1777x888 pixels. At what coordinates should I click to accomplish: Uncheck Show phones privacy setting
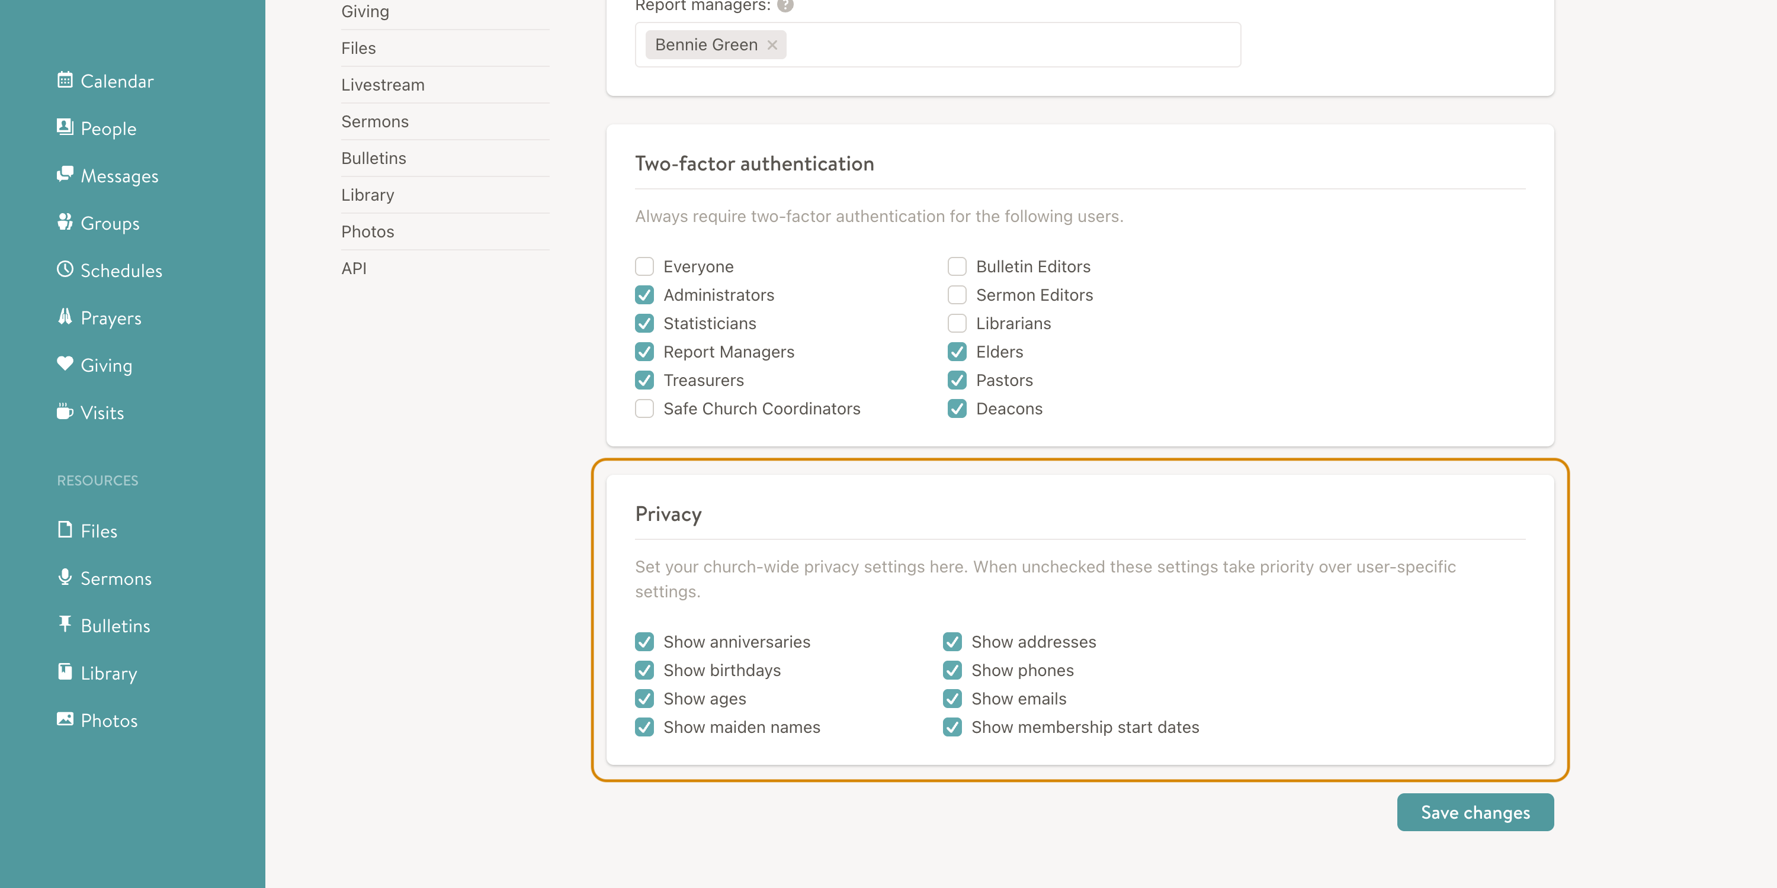(952, 670)
